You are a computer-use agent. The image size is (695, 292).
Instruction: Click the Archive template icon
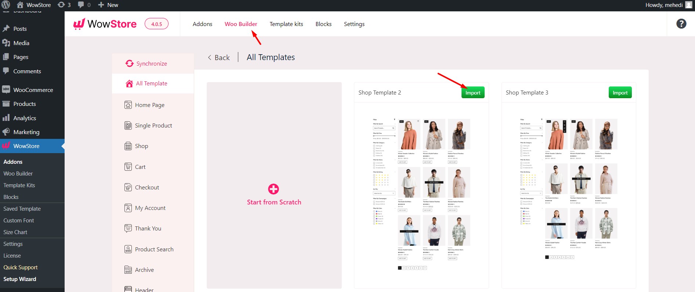point(128,270)
